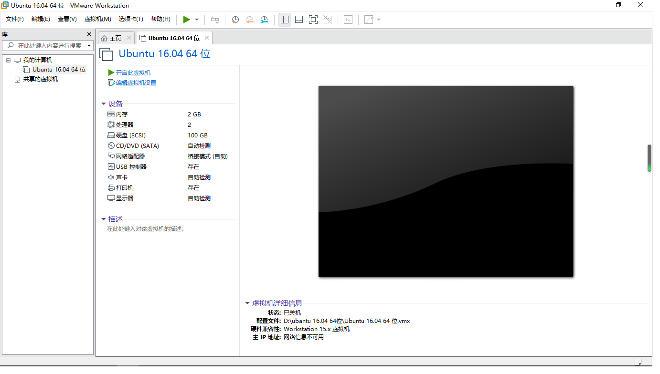660x374 pixels.
Task: Click the shared VMs icon in library tree
Action: click(18, 79)
